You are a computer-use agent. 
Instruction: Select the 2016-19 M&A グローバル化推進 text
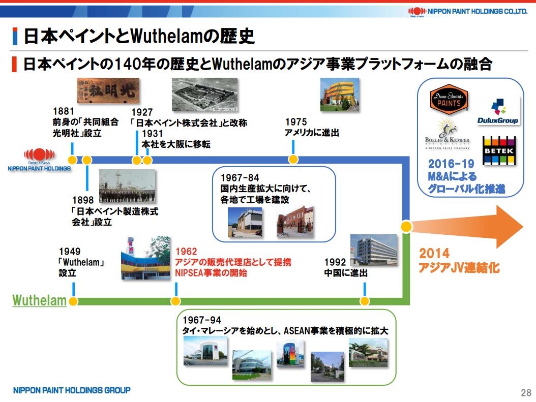pyautogui.click(x=466, y=176)
